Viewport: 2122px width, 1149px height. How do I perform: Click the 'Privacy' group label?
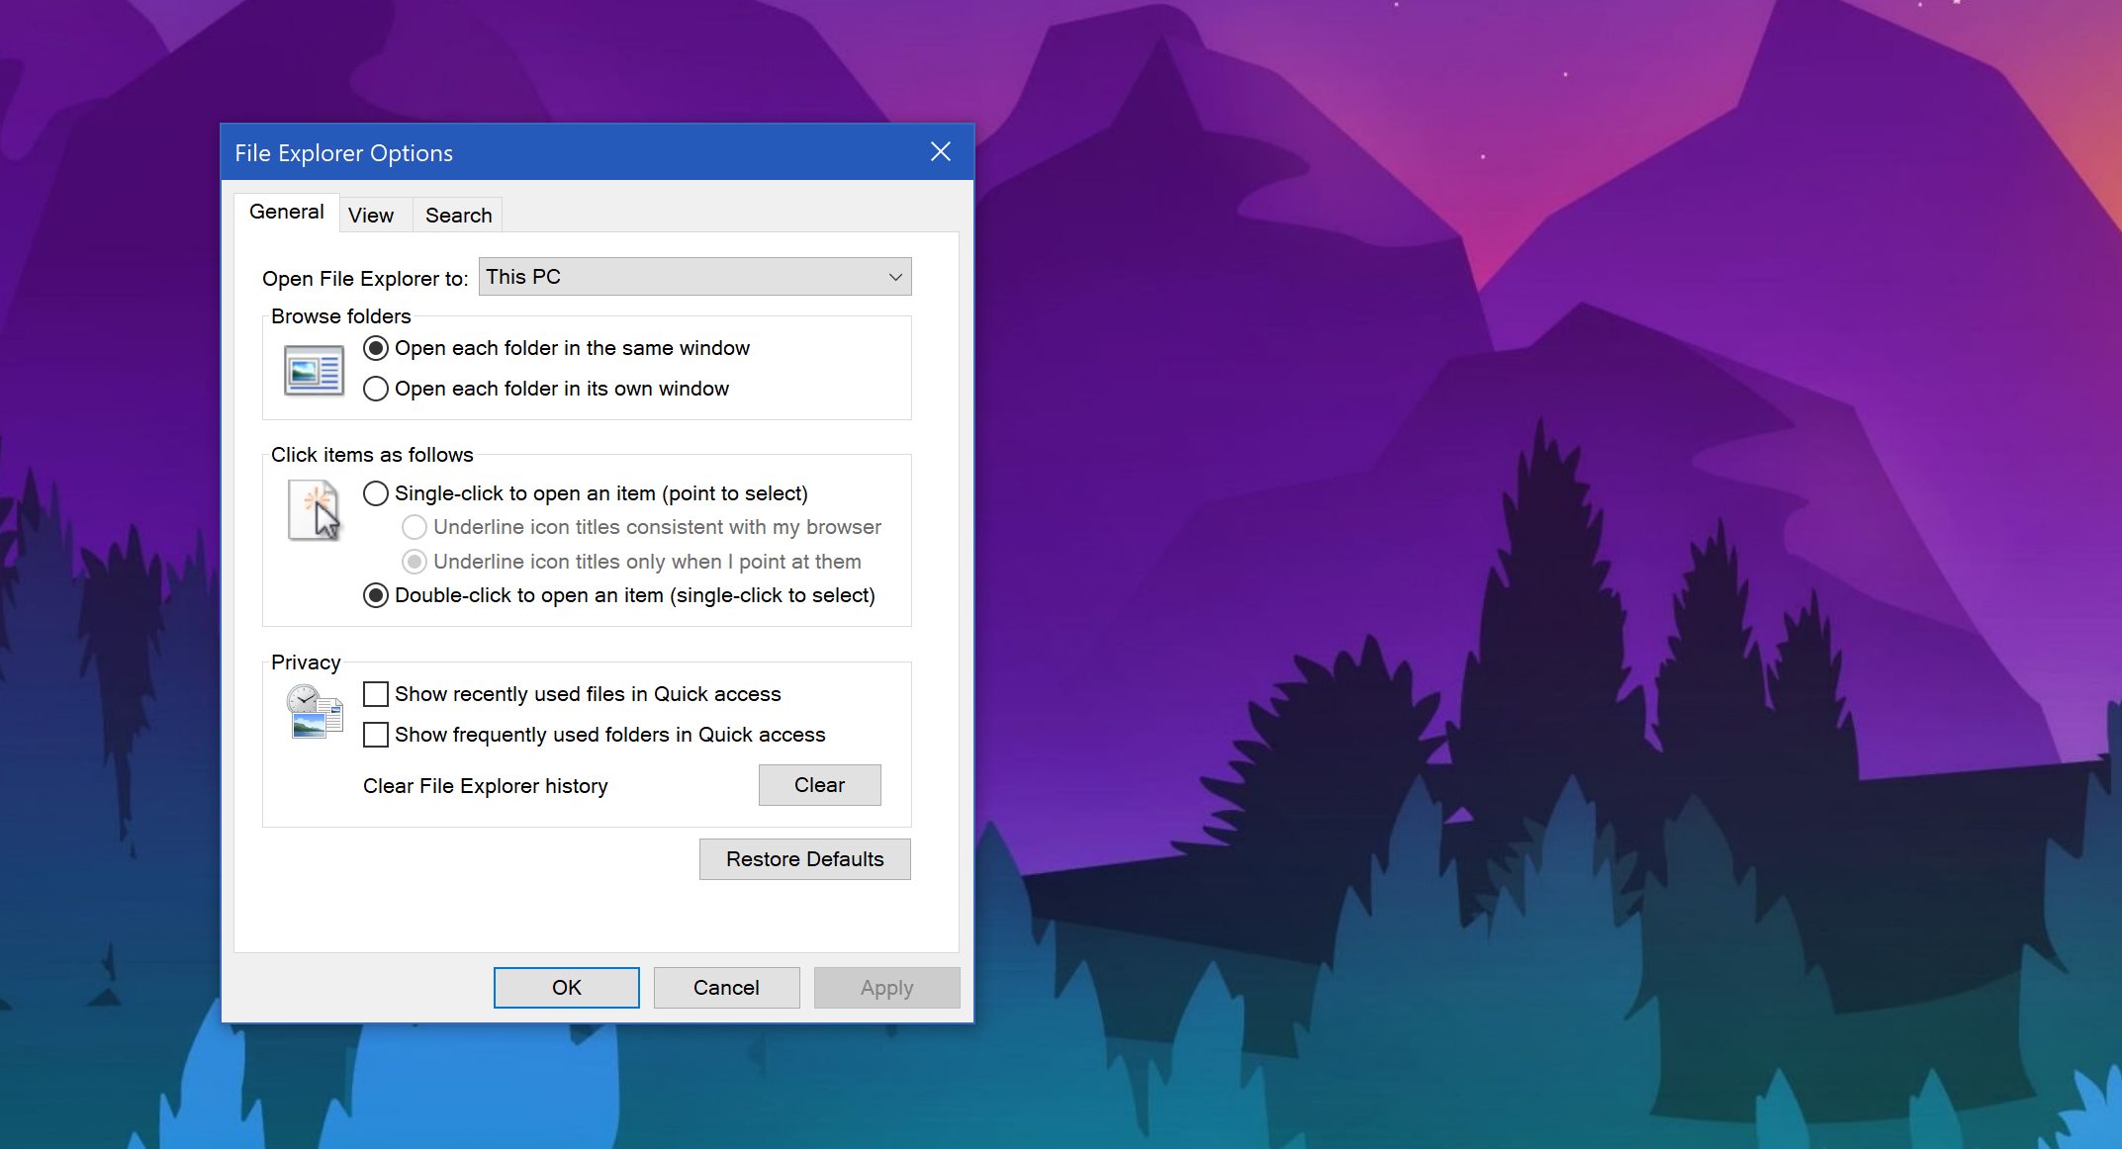tap(306, 663)
